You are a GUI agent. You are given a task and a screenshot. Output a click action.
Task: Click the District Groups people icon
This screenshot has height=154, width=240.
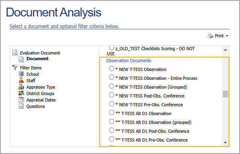tap(21, 93)
